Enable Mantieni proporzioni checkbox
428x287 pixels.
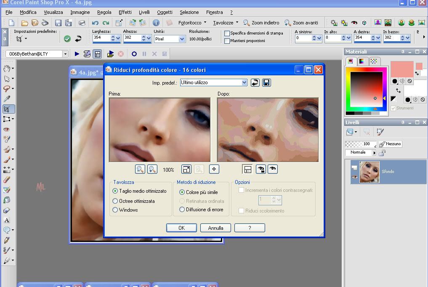pos(227,41)
